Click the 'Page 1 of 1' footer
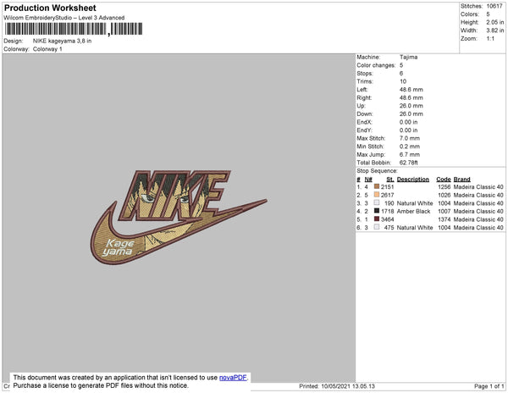The image size is (508, 393). (489, 386)
